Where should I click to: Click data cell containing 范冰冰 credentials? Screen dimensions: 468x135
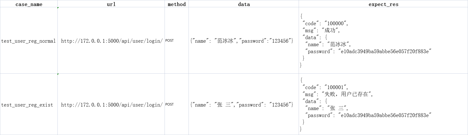pos(244,40)
